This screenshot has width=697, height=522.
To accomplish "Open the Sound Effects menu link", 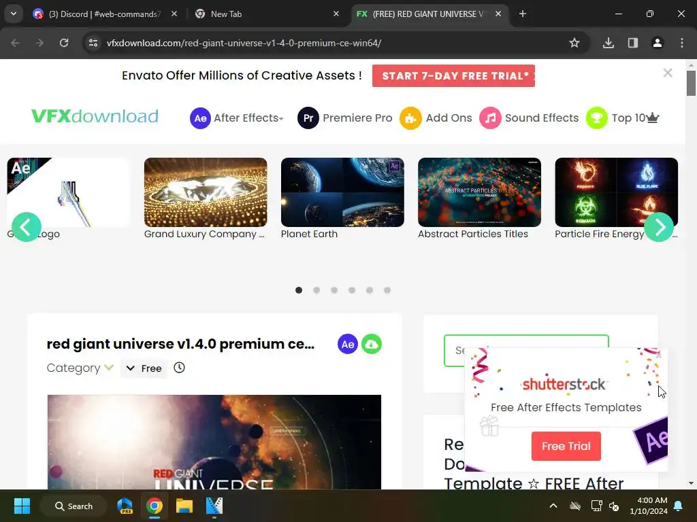I will pos(542,118).
